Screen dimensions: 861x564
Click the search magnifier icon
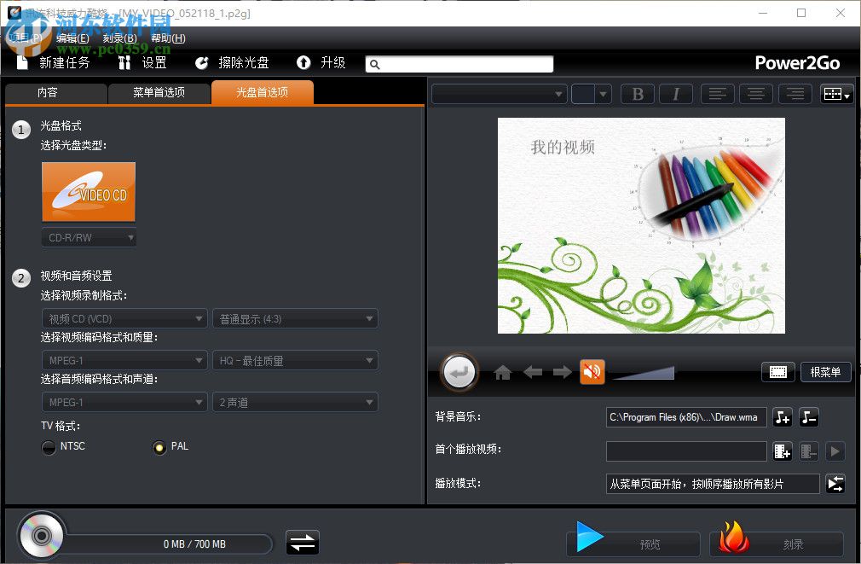[x=374, y=64]
